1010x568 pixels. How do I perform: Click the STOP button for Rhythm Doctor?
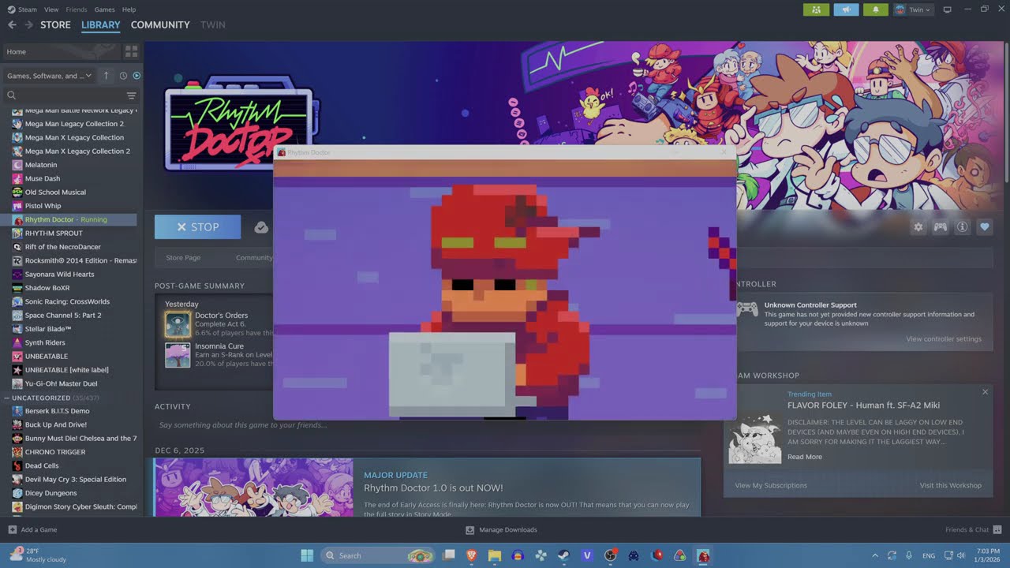tap(198, 227)
